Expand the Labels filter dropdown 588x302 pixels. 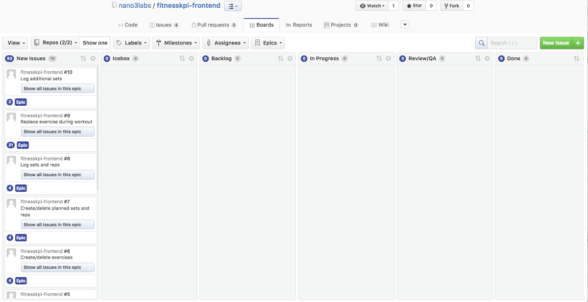tap(131, 43)
